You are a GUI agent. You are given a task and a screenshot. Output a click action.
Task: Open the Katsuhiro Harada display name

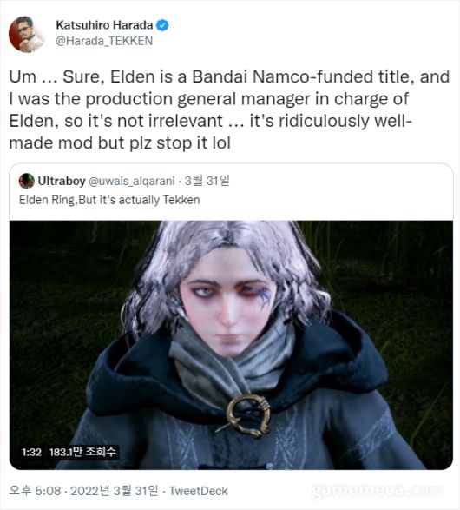pos(104,25)
